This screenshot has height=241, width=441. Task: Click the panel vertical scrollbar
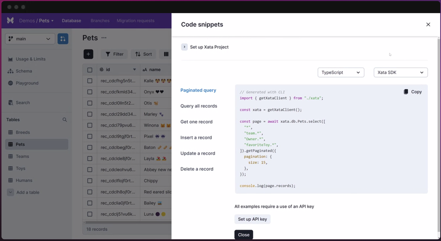click(x=438, y=135)
